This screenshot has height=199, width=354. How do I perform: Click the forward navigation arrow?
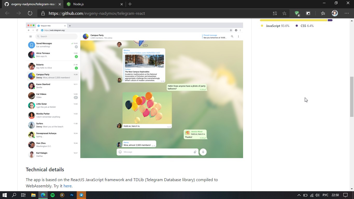(19, 13)
